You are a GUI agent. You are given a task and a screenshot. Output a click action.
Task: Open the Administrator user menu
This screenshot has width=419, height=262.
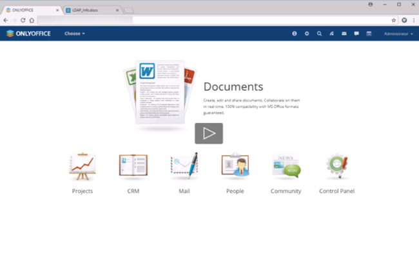point(398,34)
